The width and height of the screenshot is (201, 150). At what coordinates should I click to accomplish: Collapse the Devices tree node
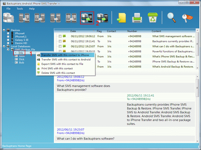click(4, 30)
